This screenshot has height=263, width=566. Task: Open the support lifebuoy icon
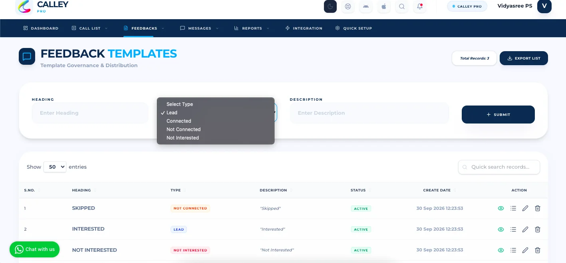348,6
